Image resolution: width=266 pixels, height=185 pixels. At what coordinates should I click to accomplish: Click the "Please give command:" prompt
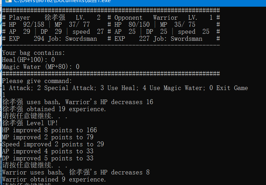(37, 81)
